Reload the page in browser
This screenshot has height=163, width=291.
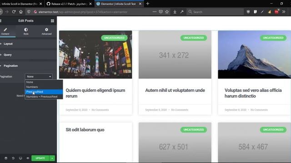[14, 12]
